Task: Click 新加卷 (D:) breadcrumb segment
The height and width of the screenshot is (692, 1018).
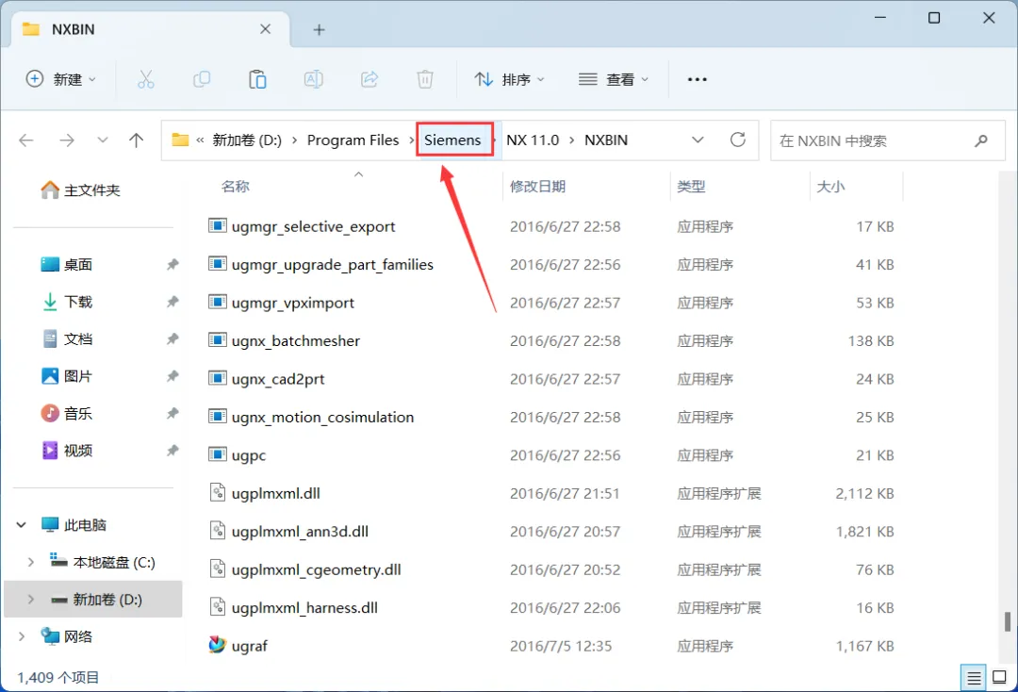Action: [x=247, y=140]
